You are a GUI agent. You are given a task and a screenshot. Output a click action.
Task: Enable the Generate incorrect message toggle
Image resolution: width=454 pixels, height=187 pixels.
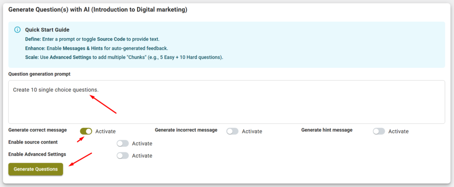232,131
